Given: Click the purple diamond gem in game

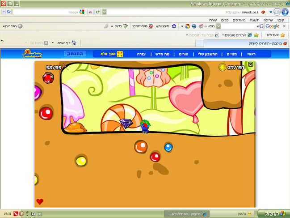Looking at the screenshot, I should (127, 123).
